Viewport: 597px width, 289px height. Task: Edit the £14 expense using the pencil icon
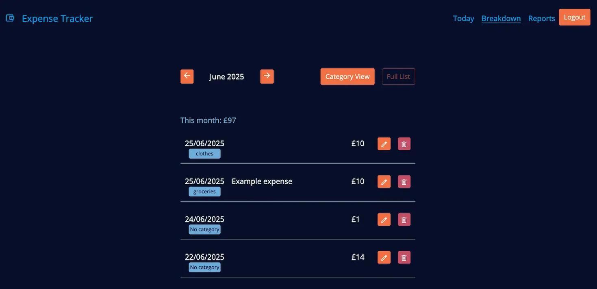pos(384,257)
